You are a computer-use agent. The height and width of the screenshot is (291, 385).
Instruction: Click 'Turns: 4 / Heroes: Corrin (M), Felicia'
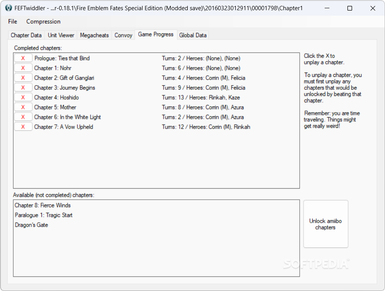(x=204, y=78)
